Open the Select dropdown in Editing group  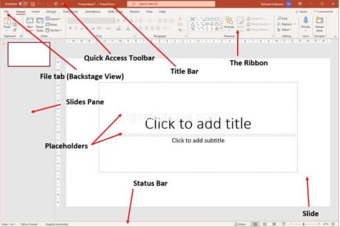click(285, 30)
